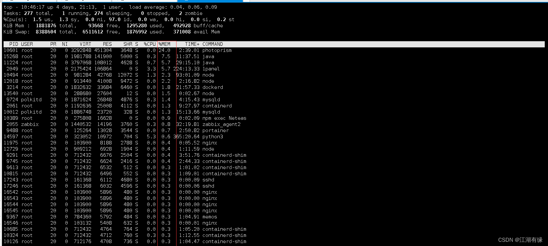Click the '277 total' tasks count
The height and width of the screenshot is (246, 548).
[37, 13]
